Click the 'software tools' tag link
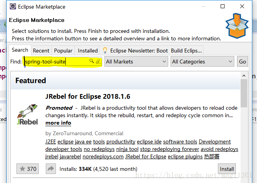The image size is (257, 183). point(180,141)
